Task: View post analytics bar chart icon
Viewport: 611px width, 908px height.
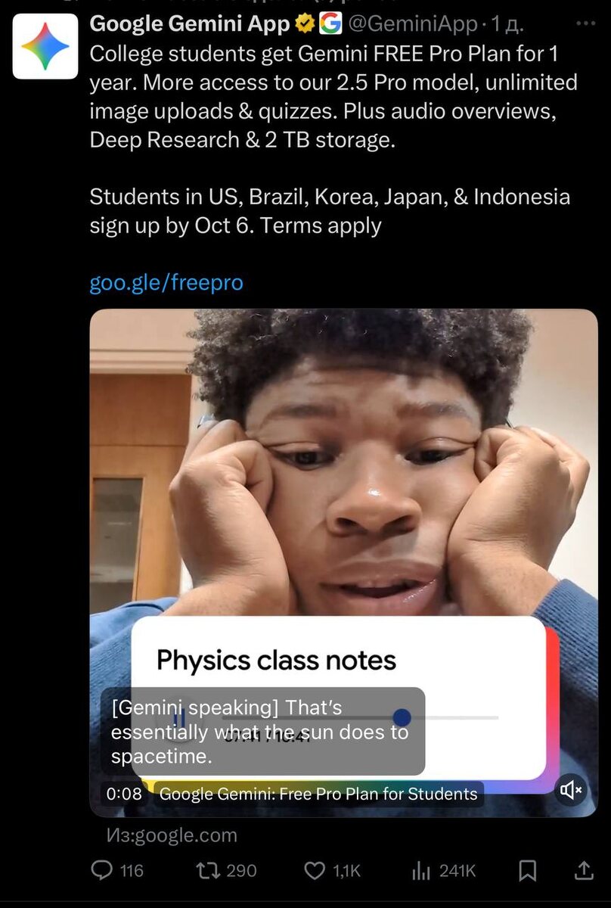Action: 421,871
